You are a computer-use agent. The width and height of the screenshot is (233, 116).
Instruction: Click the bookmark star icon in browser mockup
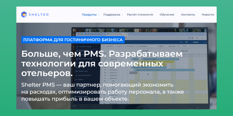tap(192, 38)
